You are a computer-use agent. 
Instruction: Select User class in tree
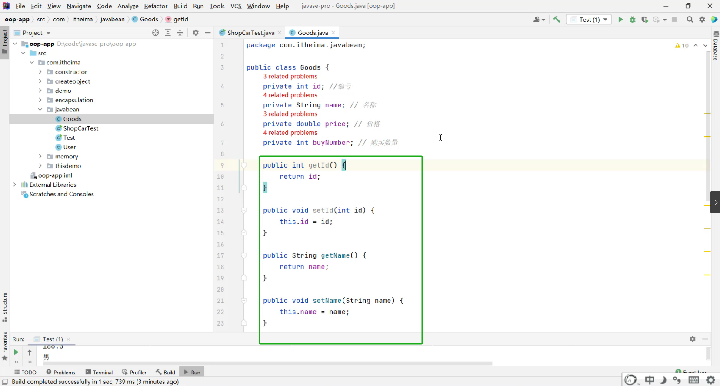click(x=70, y=147)
